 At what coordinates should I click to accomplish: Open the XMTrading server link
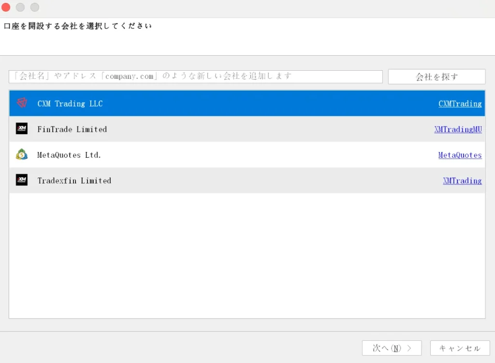(462, 181)
